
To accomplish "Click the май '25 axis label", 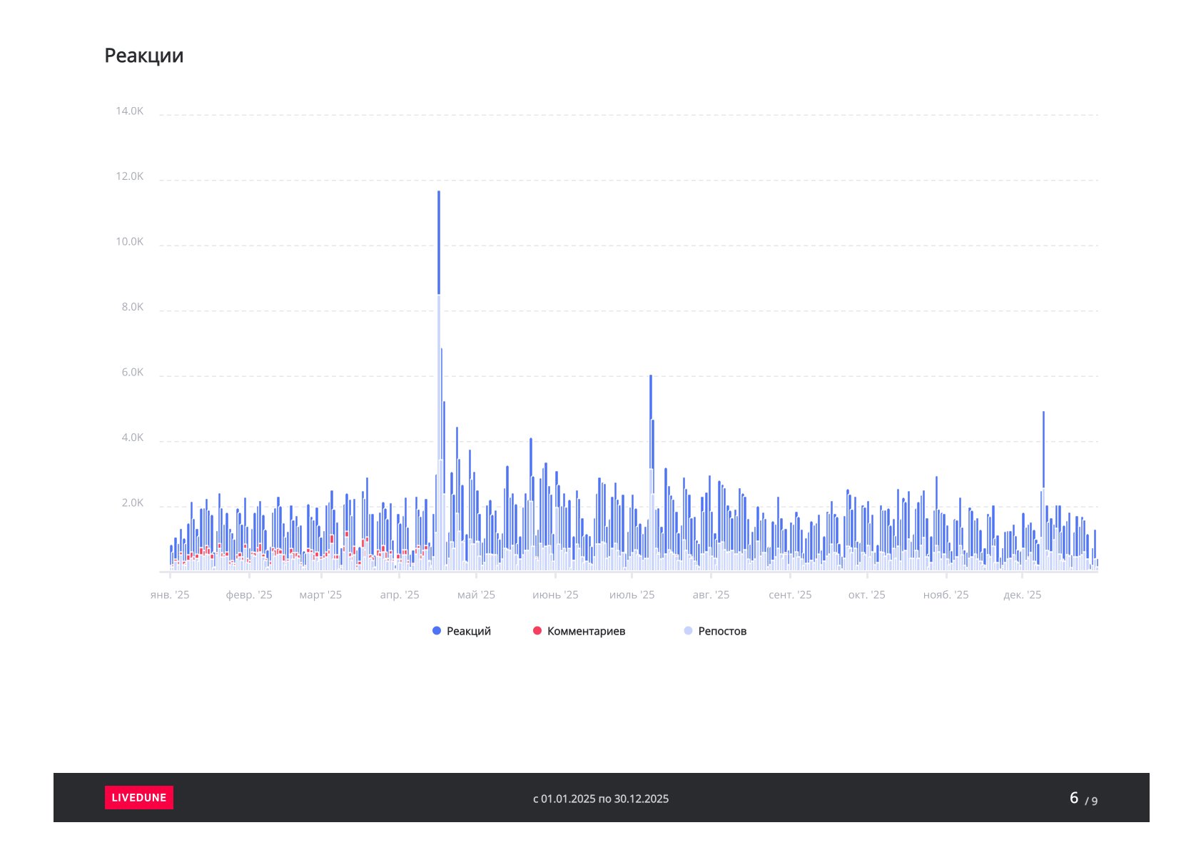I will coord(476,595).
